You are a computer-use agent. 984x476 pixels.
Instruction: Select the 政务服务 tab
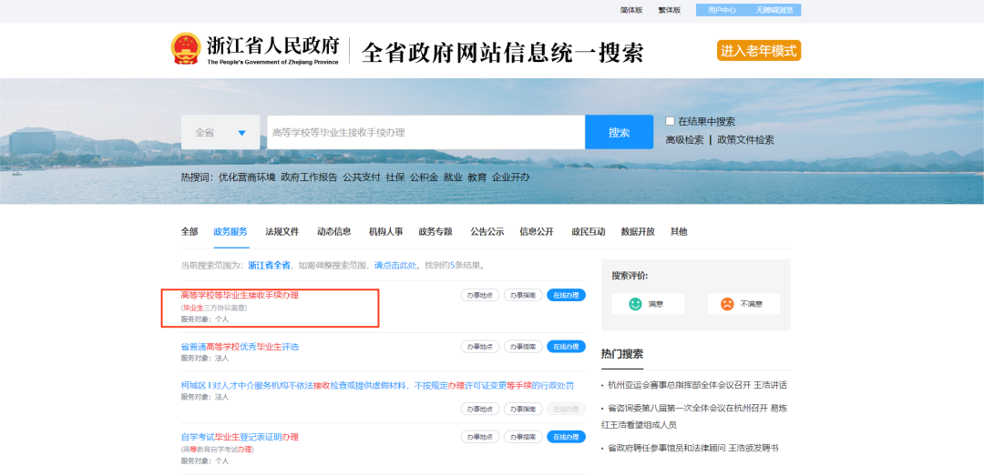231,231
